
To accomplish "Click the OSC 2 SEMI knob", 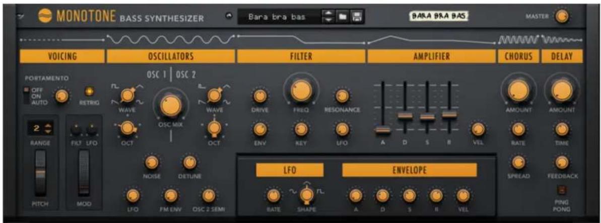I will point(208,196).
